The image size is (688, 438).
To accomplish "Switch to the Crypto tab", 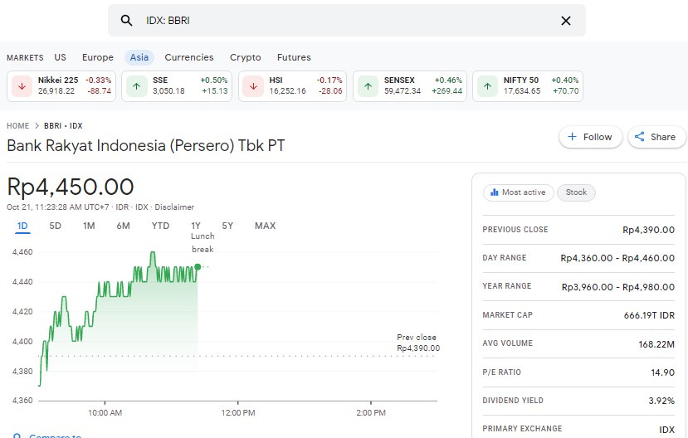I will (246, 57).
